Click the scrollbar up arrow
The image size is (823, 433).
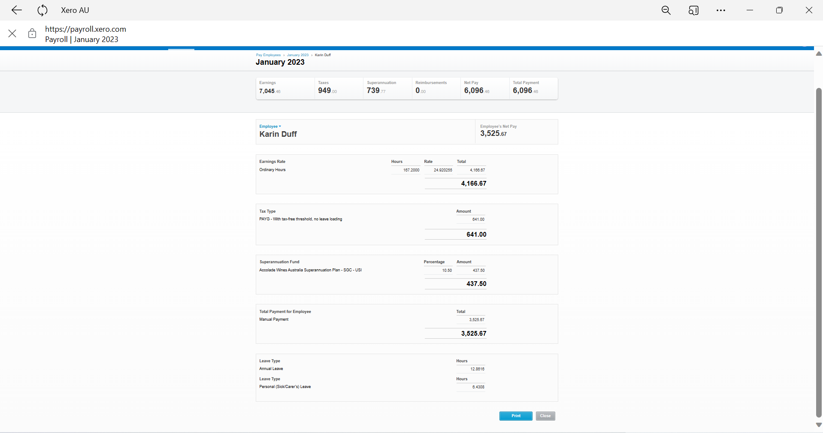tap(819, 54)
